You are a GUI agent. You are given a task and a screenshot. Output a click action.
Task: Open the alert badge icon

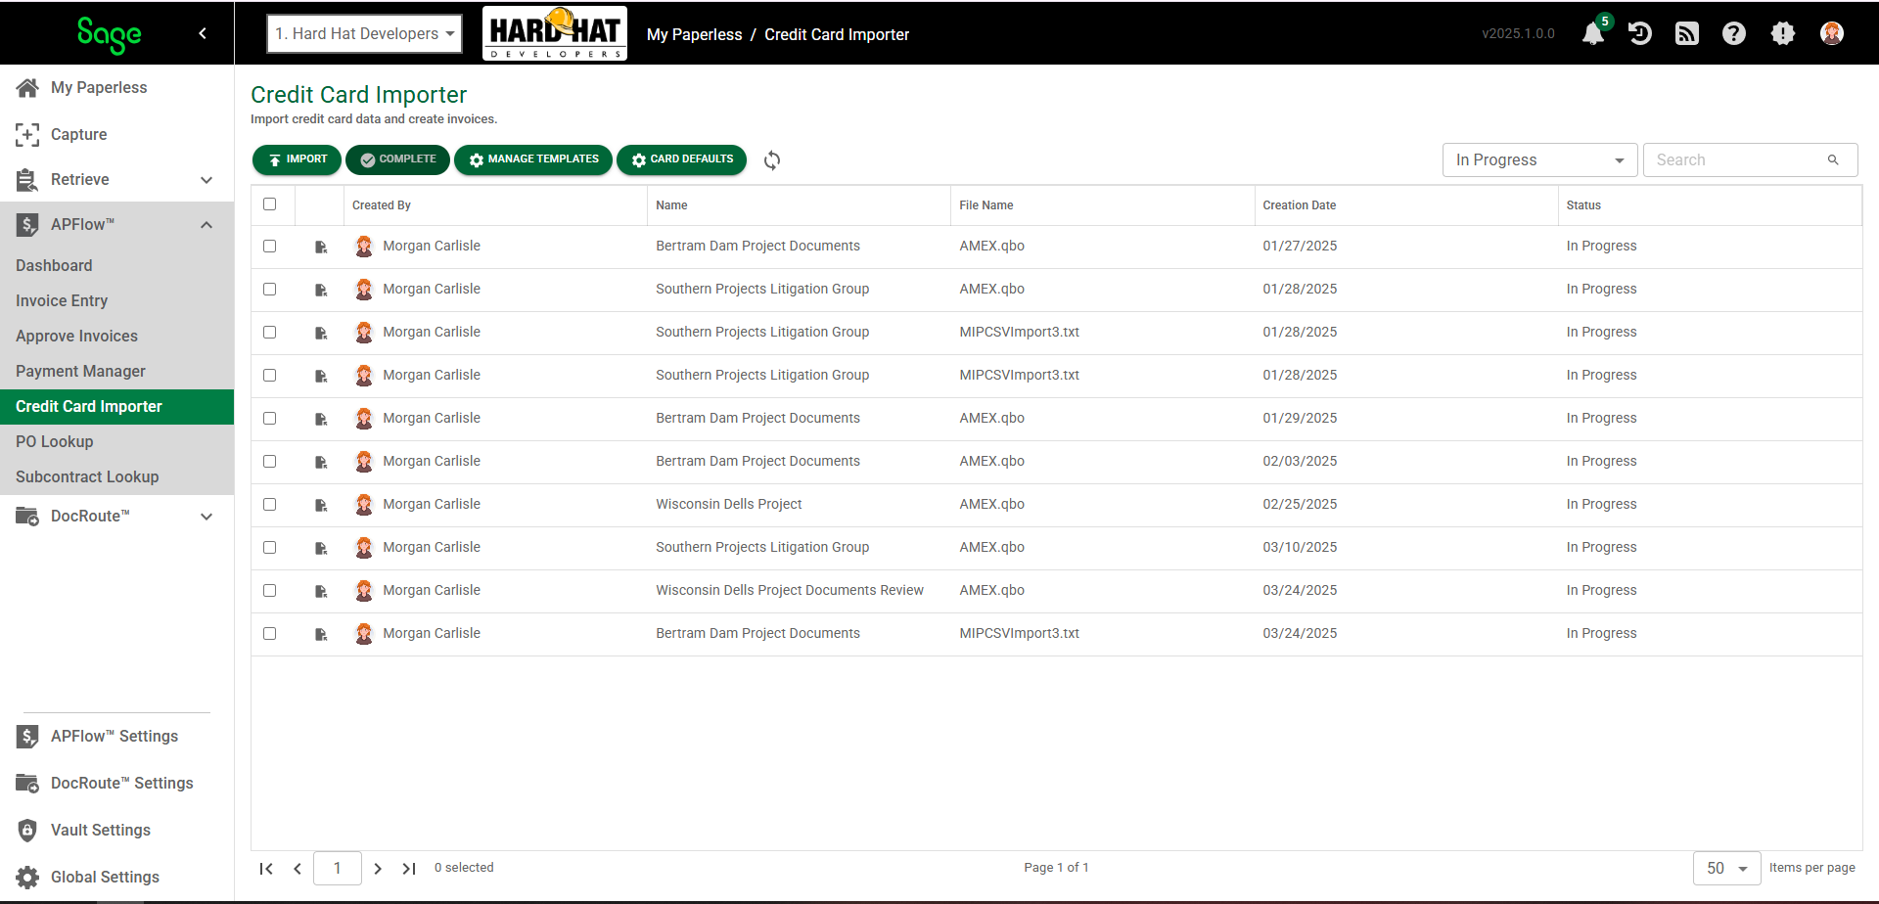click(x=1783, y=34)
